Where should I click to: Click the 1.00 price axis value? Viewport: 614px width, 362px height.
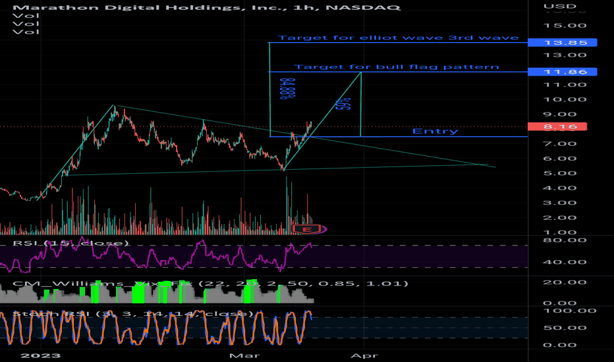560,232
